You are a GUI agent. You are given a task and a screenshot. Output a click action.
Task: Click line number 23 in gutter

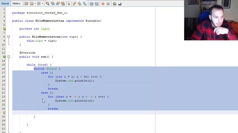point(3,97)
